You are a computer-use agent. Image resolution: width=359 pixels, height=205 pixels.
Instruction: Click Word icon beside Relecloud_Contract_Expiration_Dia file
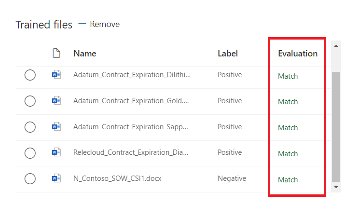[x=56, y=152]
